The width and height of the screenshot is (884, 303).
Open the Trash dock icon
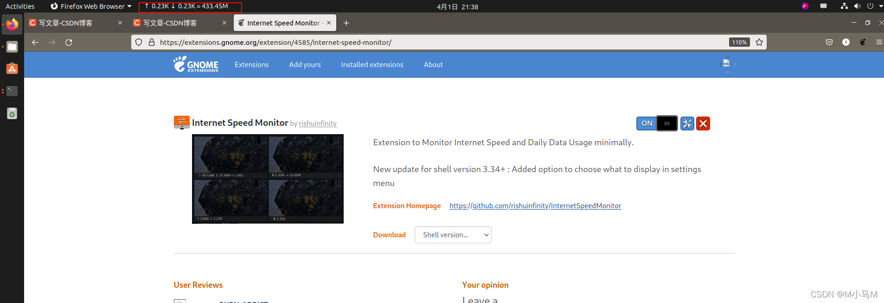pyautogui.click(x=12, y=113)
